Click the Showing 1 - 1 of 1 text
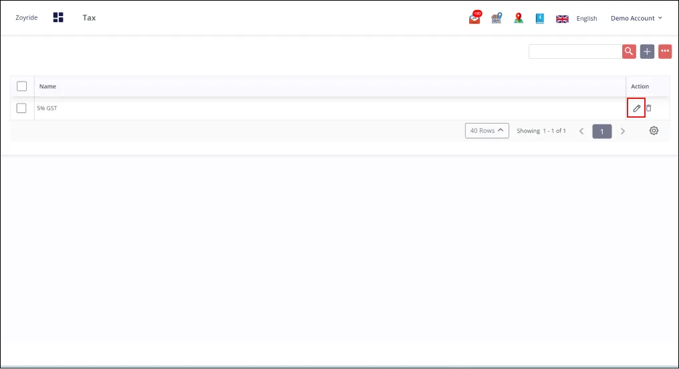Screen dimensions: 679x369 [541, 131]
